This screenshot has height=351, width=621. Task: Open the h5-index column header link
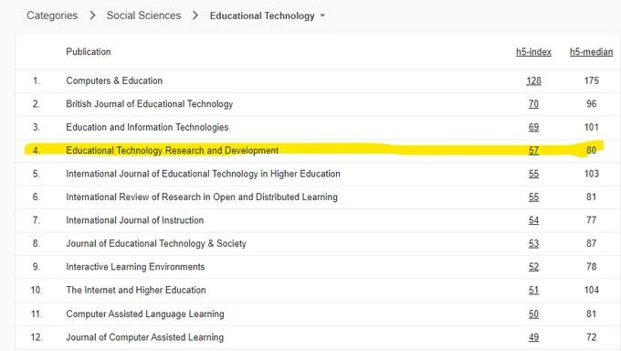point(533,52)
